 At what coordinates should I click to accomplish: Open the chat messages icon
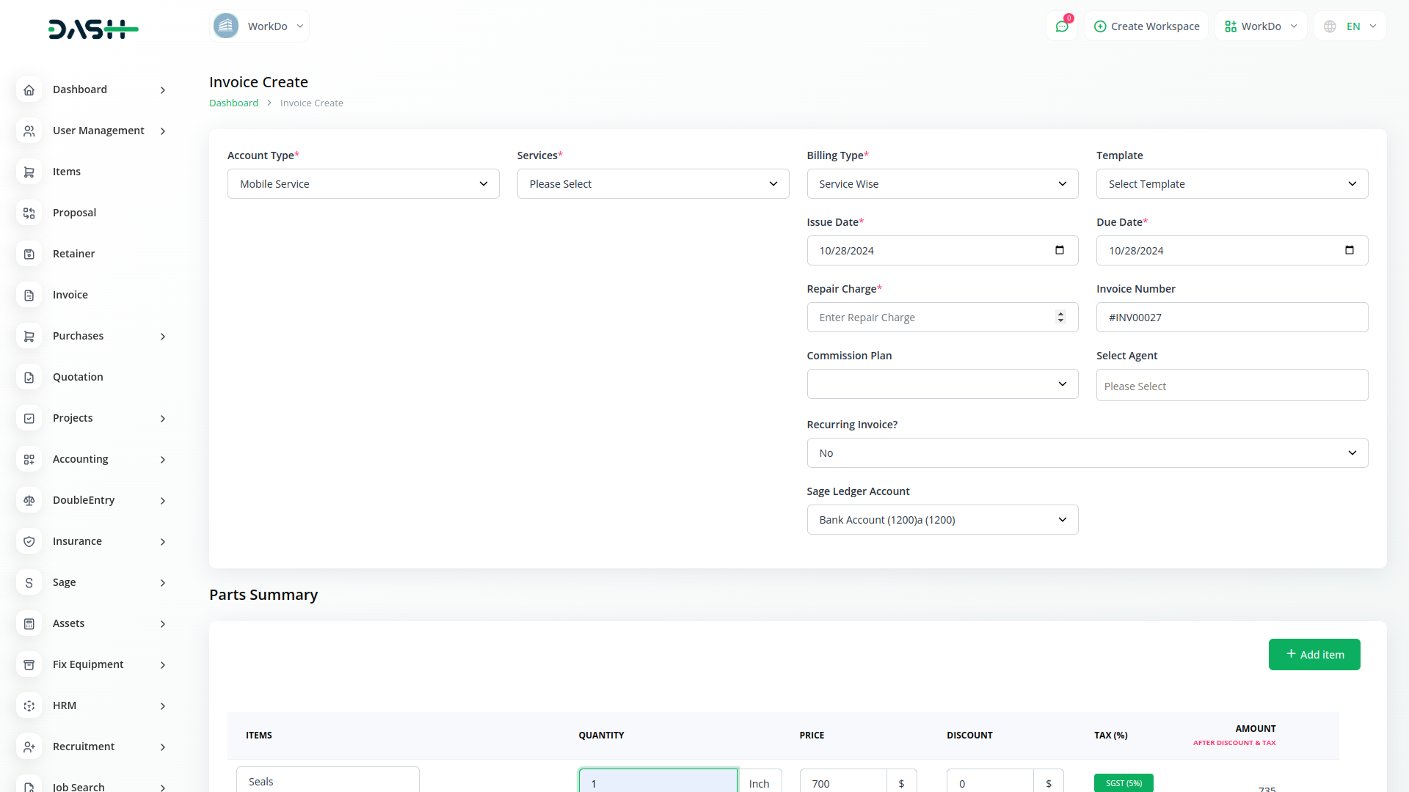tap(1062, 26)
